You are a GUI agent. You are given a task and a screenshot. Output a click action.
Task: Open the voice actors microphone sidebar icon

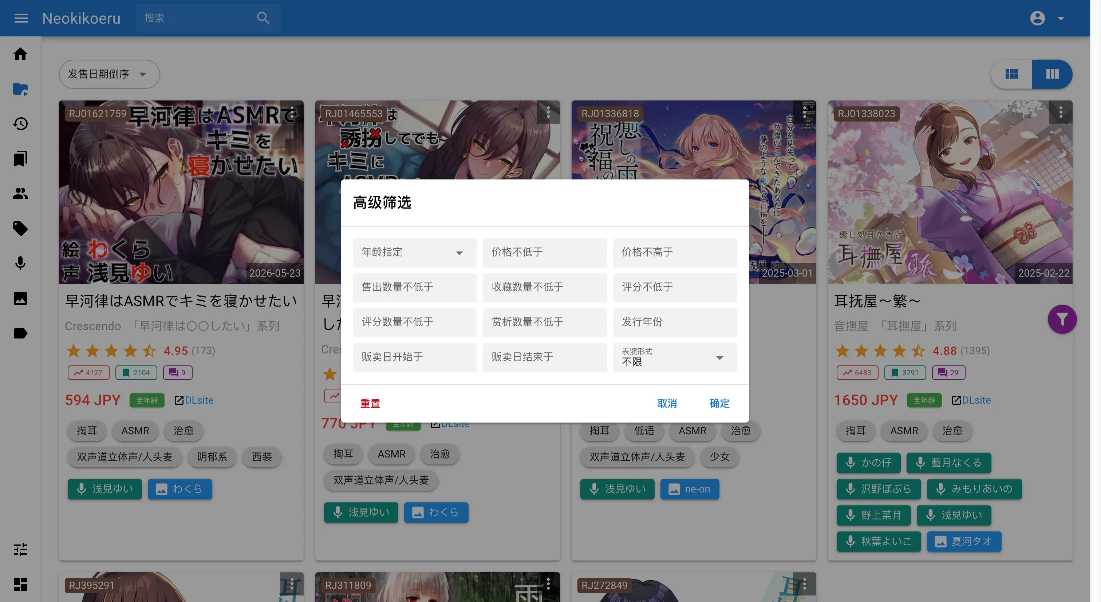20,263
